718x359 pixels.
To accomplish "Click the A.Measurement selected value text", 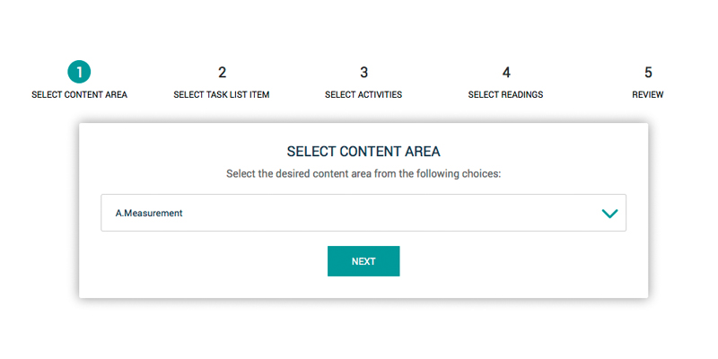I will point(149,214).
